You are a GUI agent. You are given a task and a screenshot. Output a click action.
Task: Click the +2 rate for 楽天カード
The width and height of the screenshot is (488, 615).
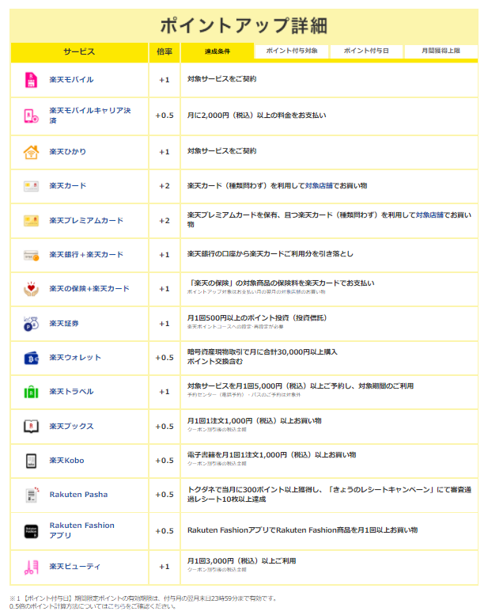pos(165,186)
